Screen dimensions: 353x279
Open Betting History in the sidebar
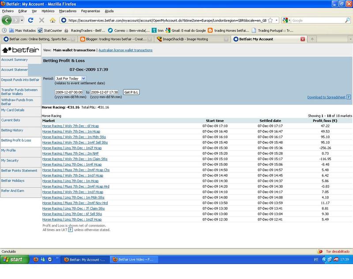(x=12, y=130)
